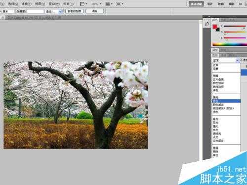Open the resolution units dropdown in the options bar
The image size is (247, 185).
53,11
